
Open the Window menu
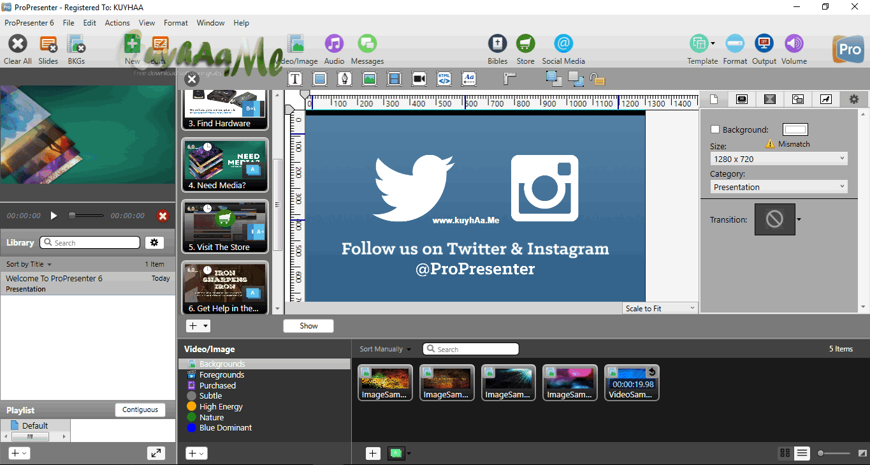(x=210, y=23)
